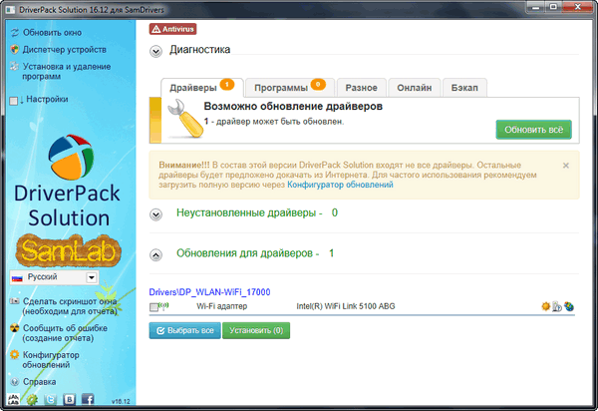Open the Facebook icon
Viewport: 598px width, 411px height.
[88, 400]
